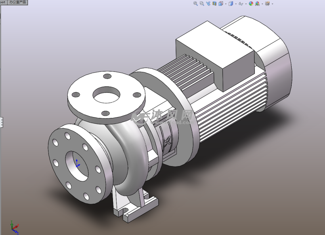Click the View Settings monitor icon
Image resolution: width=325 pixels, height=235 pixels.
click(268, 4)
